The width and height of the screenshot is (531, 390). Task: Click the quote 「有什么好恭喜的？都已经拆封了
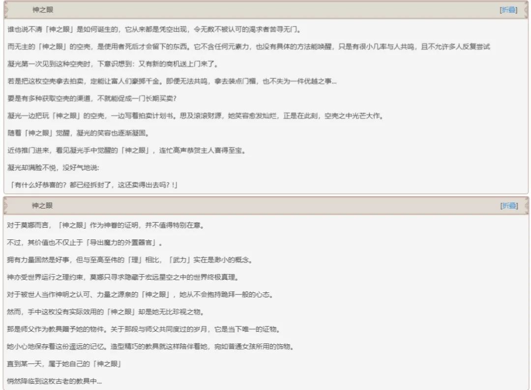[94, 185]
